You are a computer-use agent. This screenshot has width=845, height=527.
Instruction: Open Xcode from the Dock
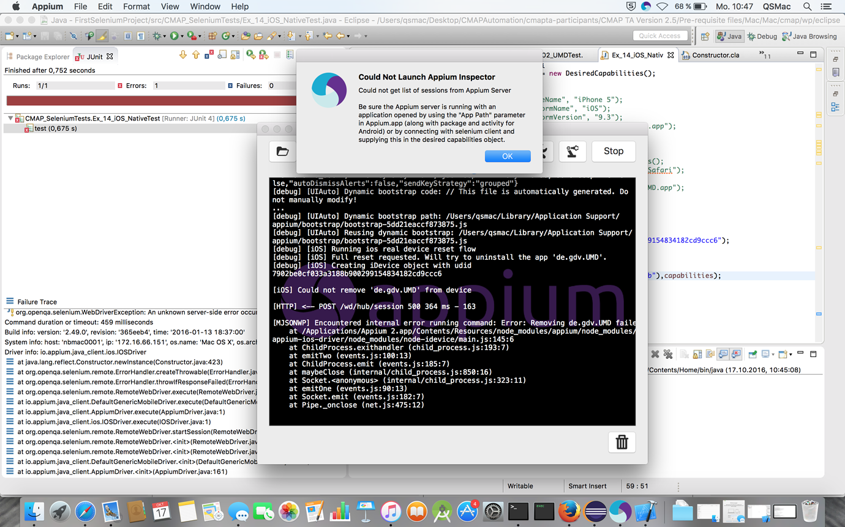[646, 511]
